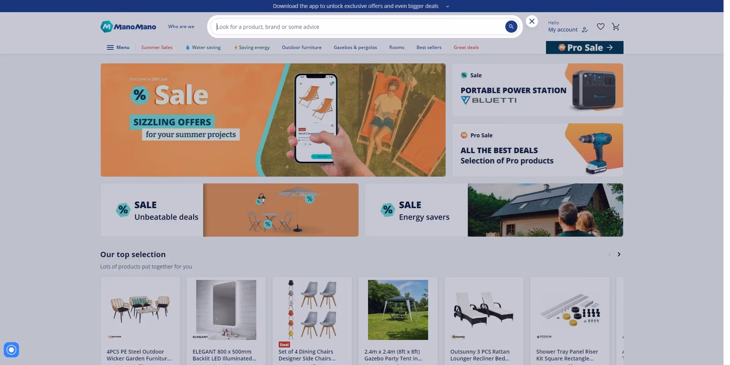Click the next arrow in top selection carousel
Viewport: 730px width, 365px height.
[x=619, y=254]
